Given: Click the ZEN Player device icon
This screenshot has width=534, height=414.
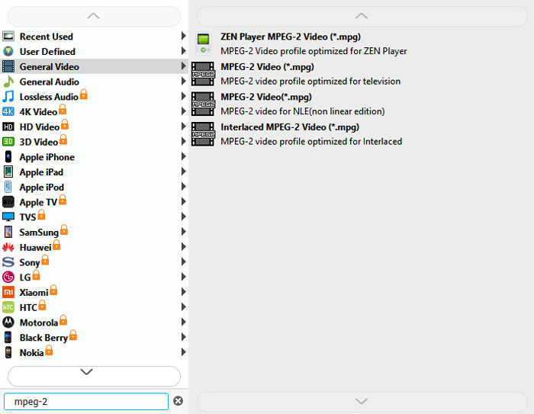Looking at the screenshot, I should [204, 44].
